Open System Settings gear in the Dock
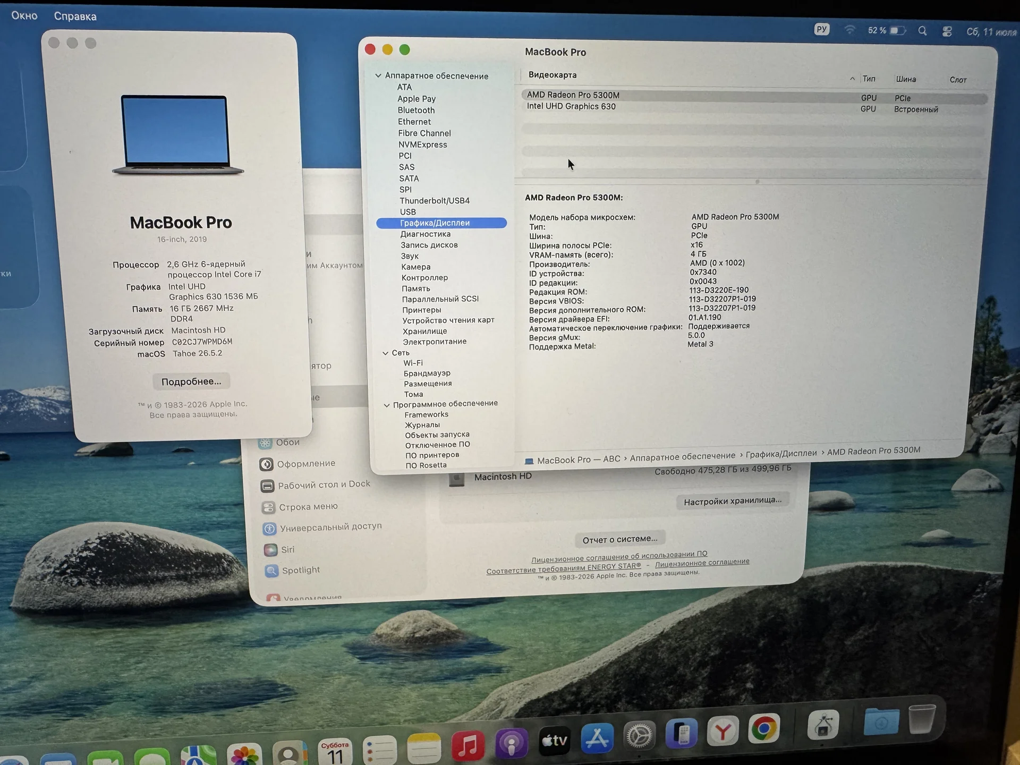This screenshot has height=765, width=1020. [x=639, y=735]
